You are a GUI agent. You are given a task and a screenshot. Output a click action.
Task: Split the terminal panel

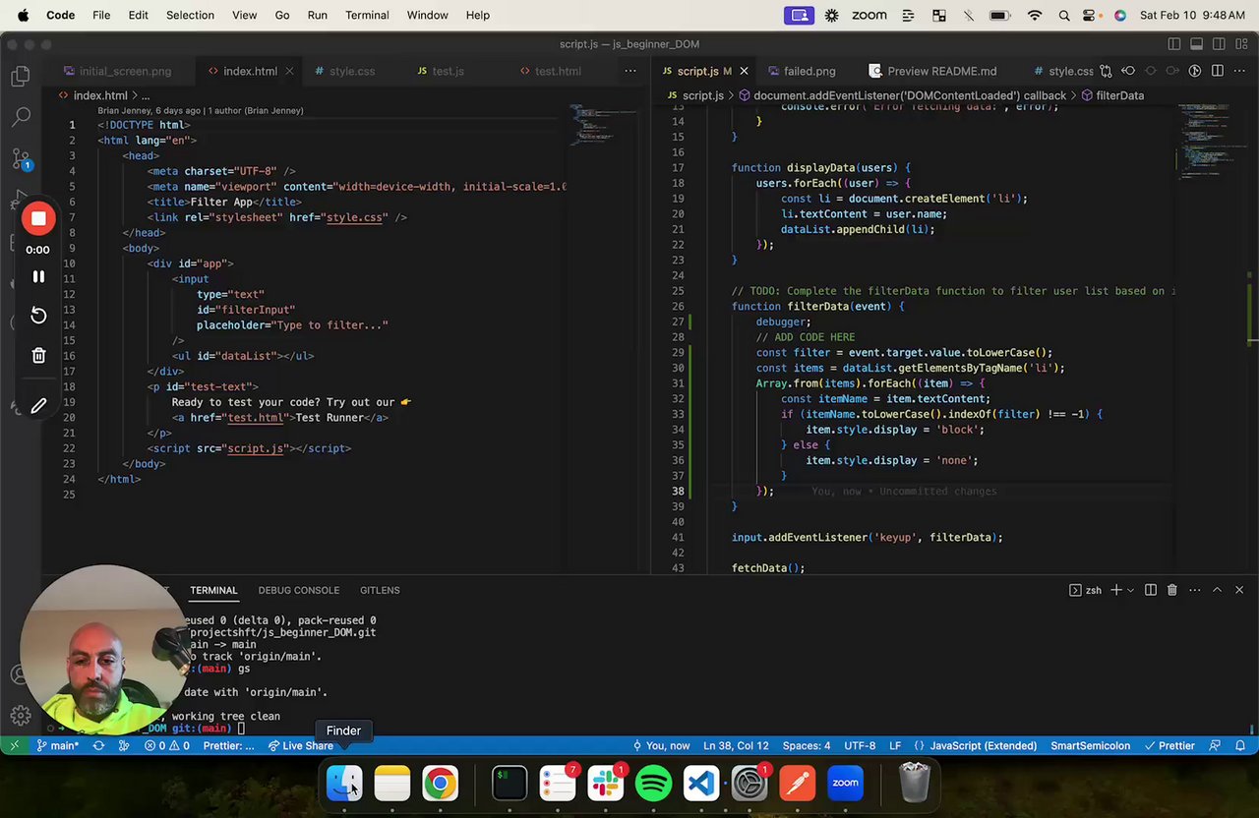[x=1150, y=590]
